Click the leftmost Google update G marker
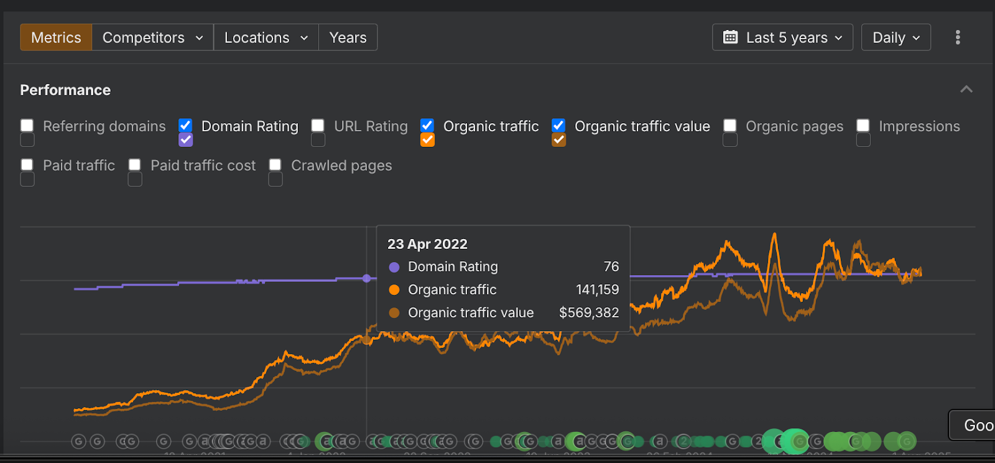Screen dimensions: 995x463 78,442
